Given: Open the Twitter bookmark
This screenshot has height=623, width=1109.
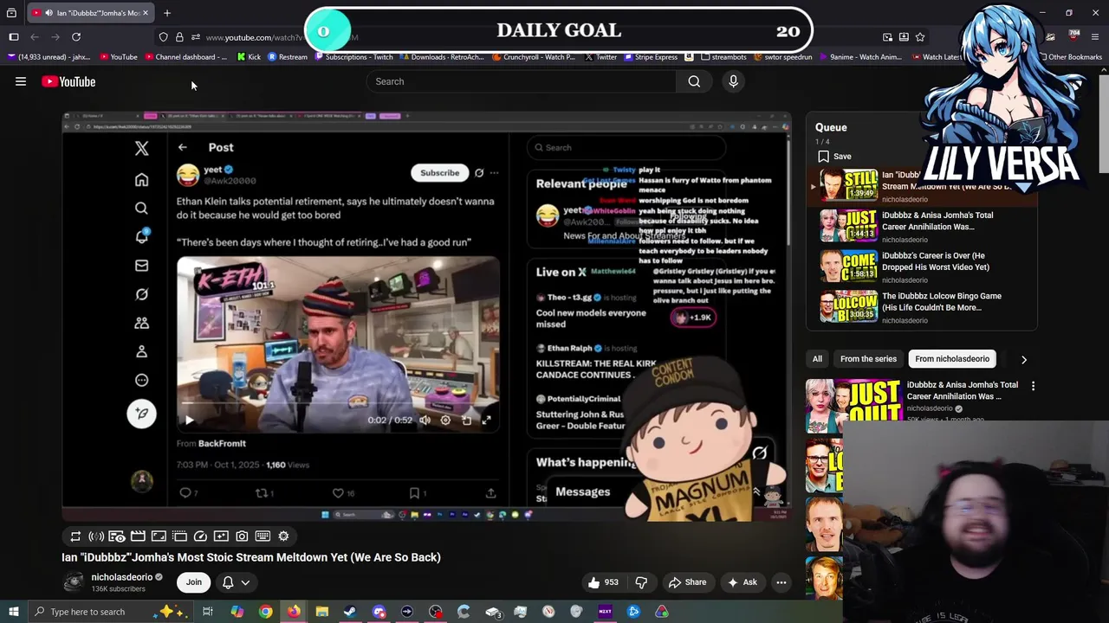Looking at the screenshot, I should (600, 57).
